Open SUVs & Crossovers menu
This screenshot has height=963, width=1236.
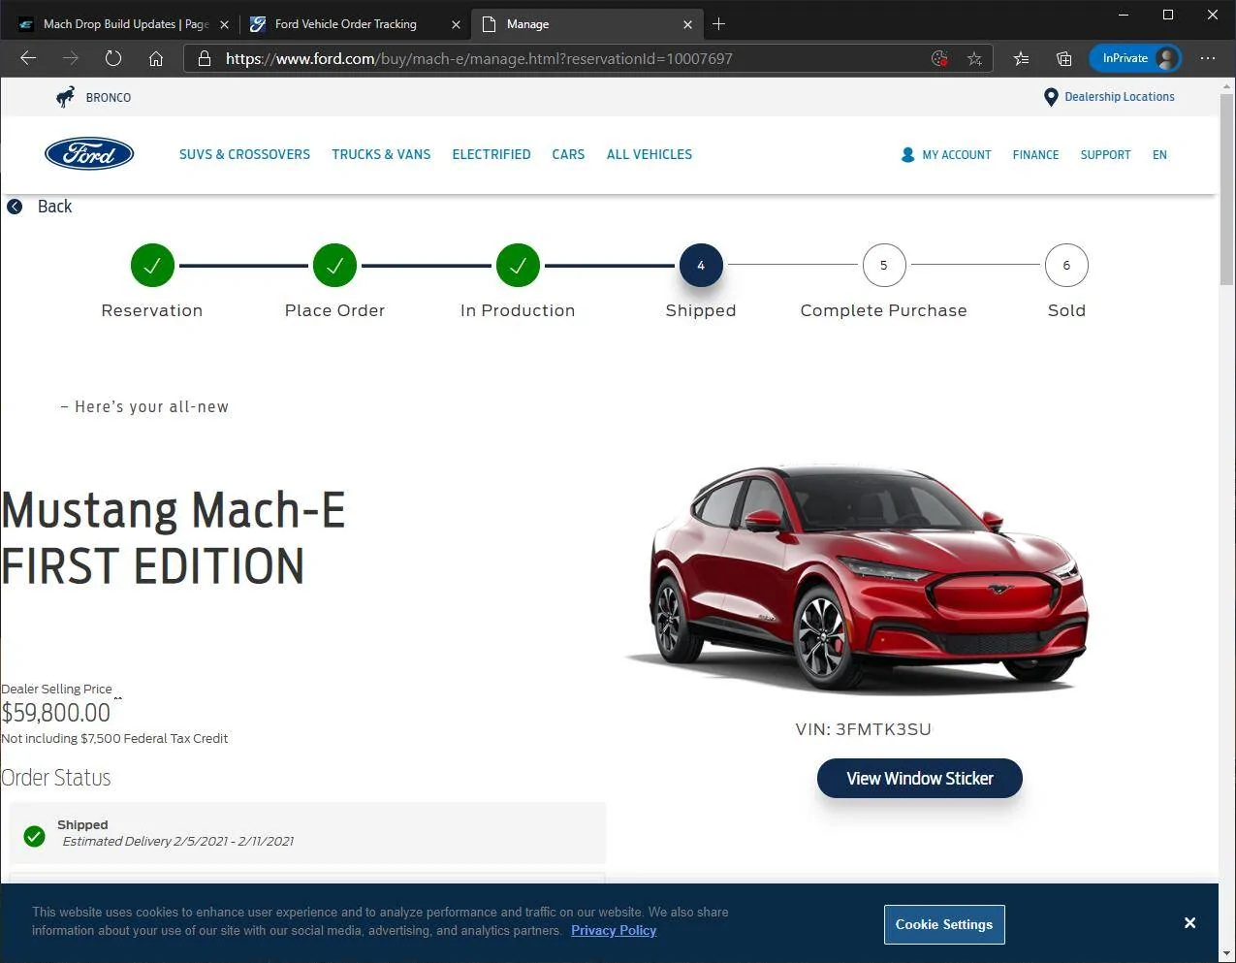[x=244, y=154]
